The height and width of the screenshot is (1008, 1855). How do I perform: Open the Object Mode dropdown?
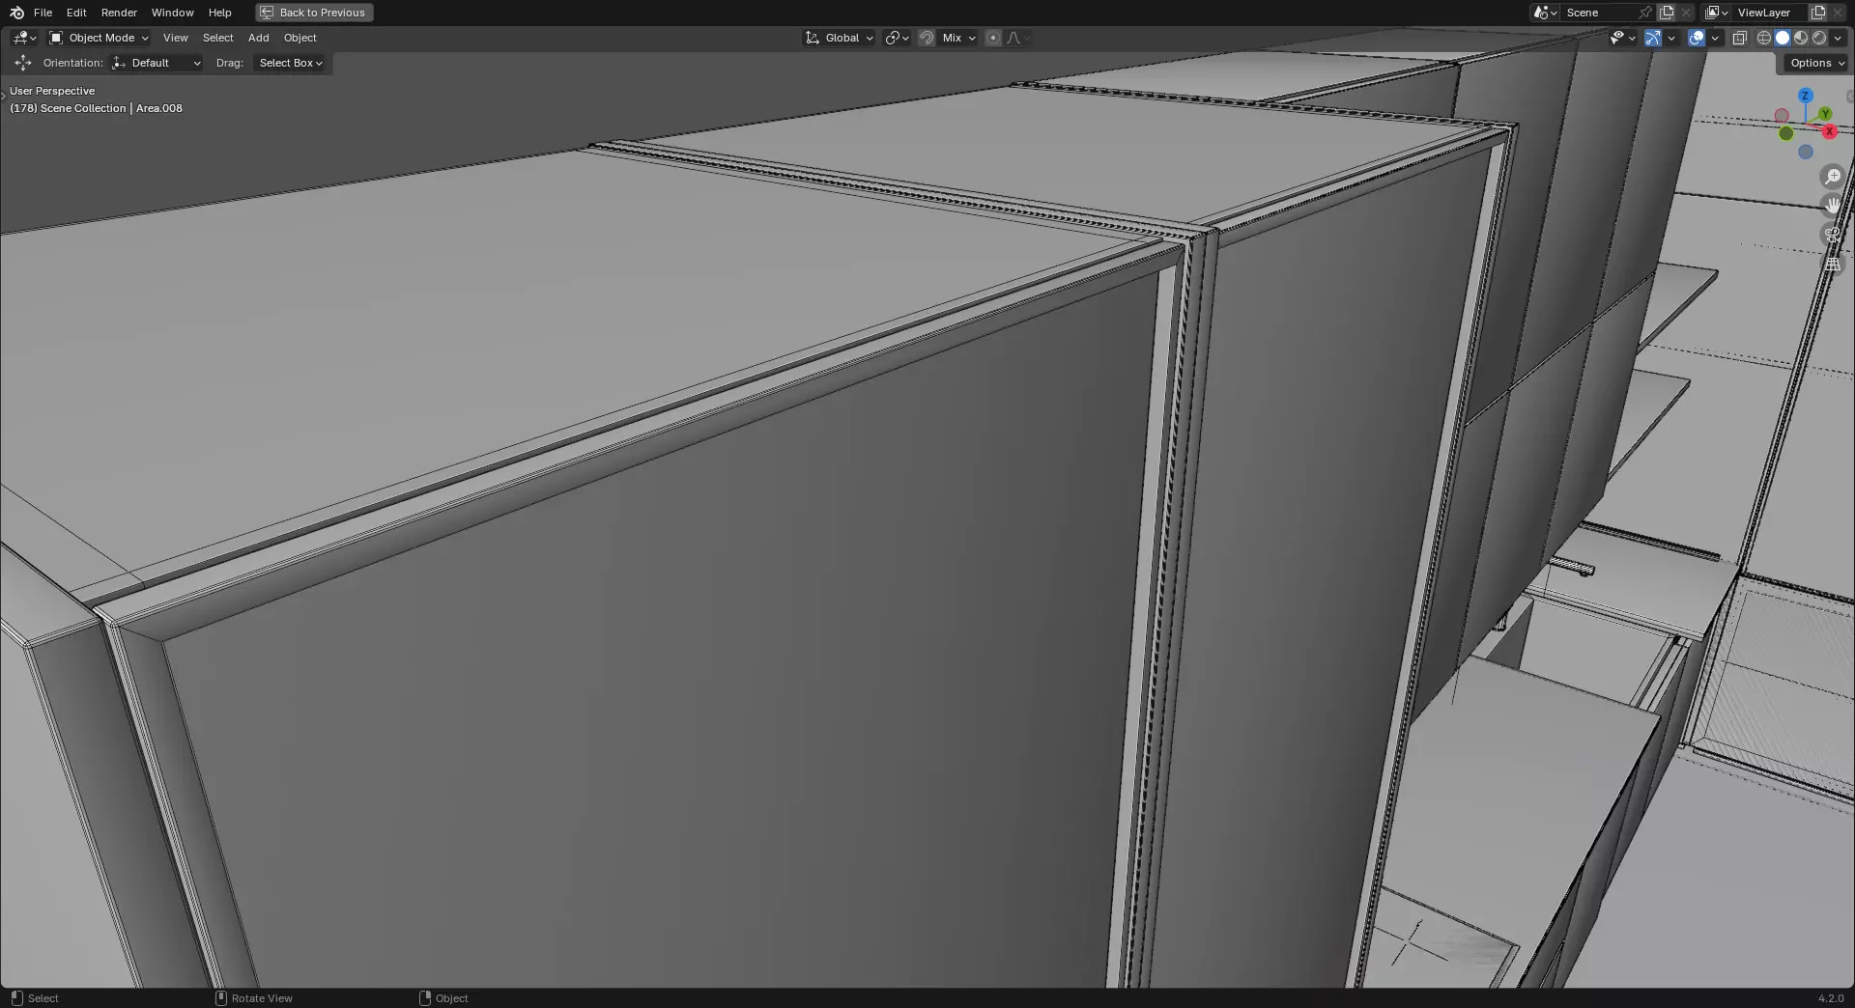[x=99, y=38]
